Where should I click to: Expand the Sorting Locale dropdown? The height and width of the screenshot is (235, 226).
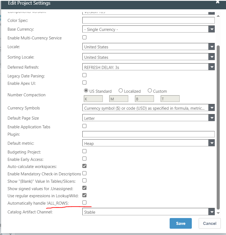point(211,57)
